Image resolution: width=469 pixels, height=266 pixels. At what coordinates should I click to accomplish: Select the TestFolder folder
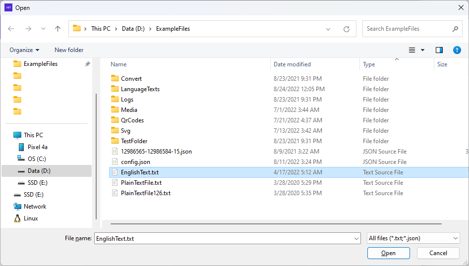[134, 141]
